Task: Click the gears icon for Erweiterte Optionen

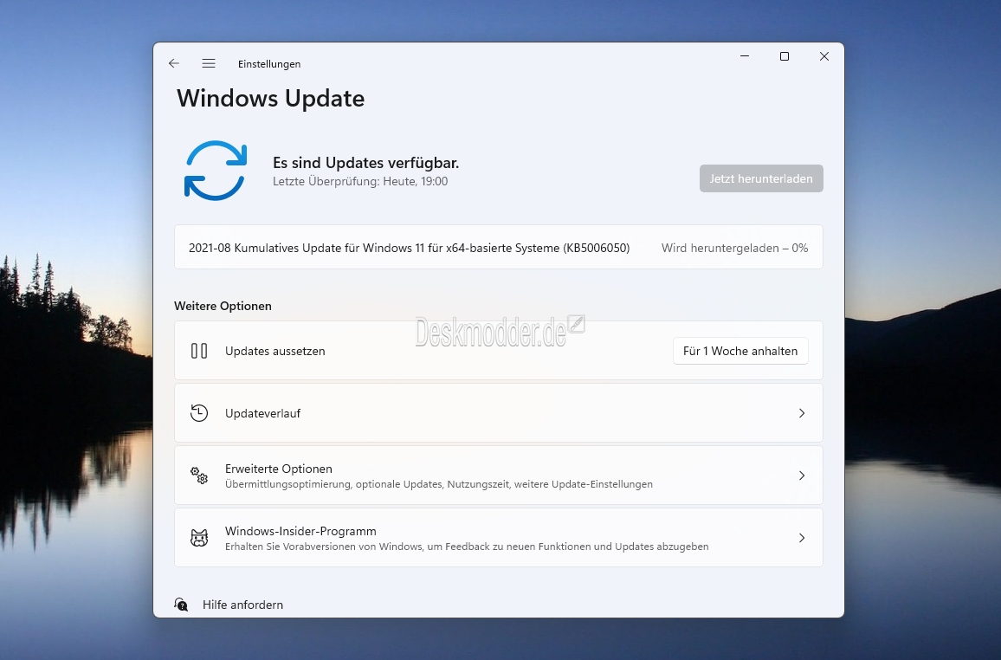Action: point(199,476)
